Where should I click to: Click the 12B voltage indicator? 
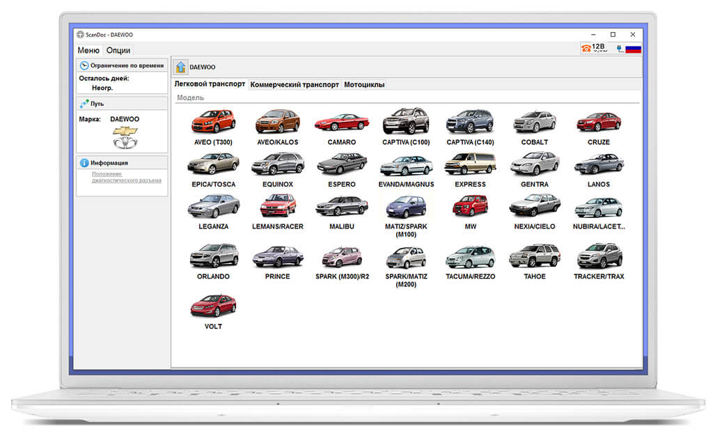(x=599, y=47)
